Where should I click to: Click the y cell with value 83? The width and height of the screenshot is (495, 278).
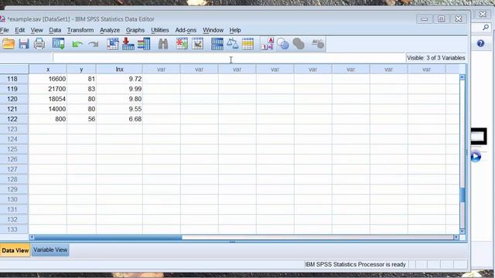point(81,90)
